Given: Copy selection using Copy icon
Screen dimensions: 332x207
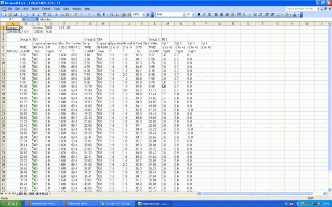Looking at the screenshot, I should click(62, 14).
